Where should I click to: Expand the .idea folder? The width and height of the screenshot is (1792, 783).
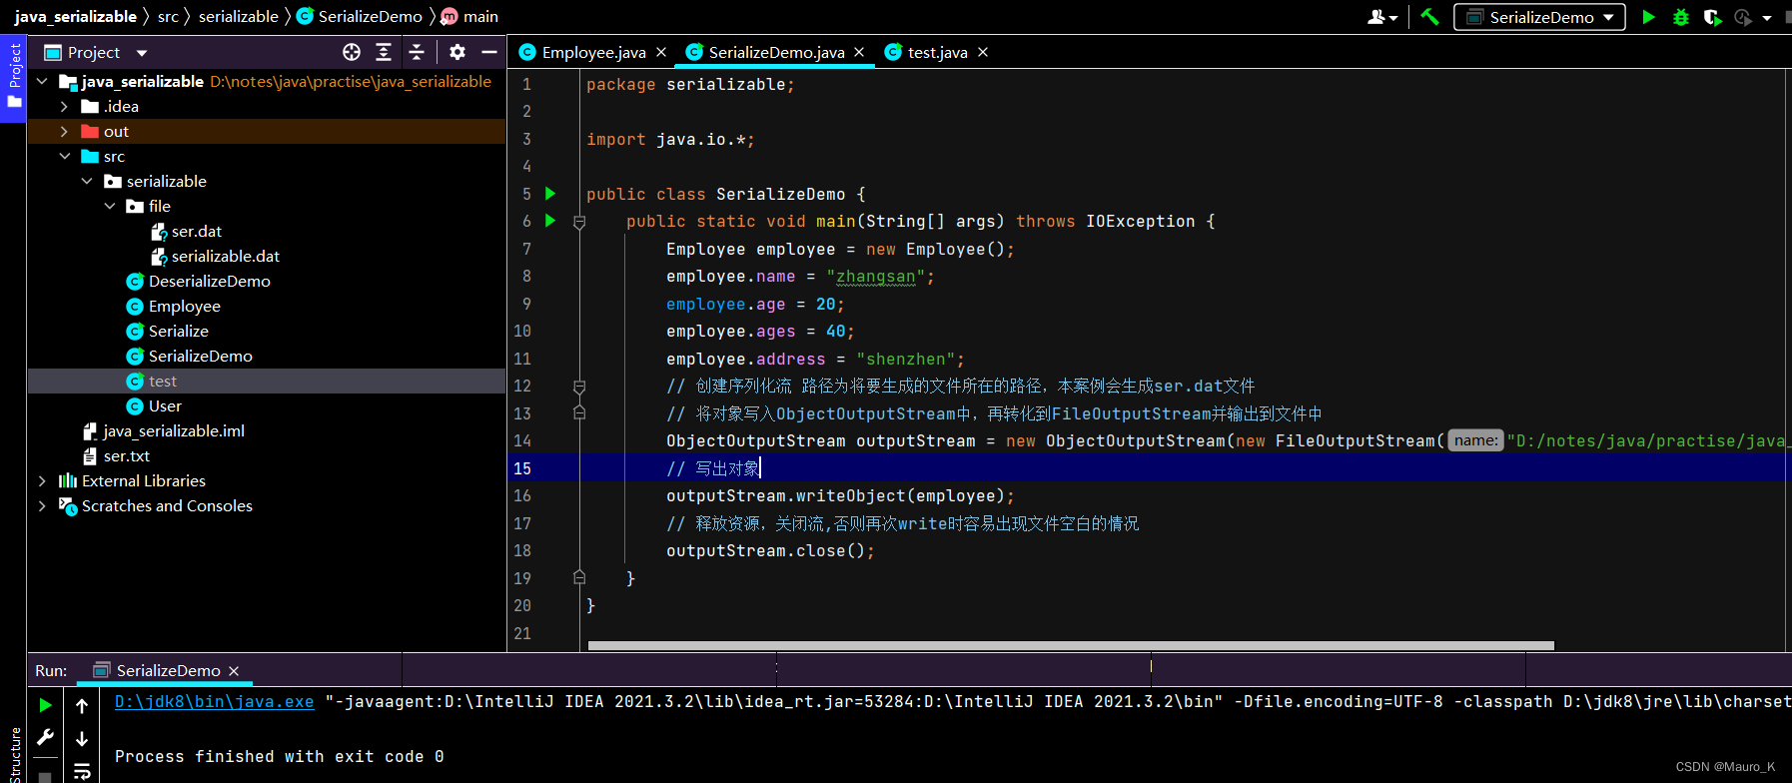[x=64, y=106]
